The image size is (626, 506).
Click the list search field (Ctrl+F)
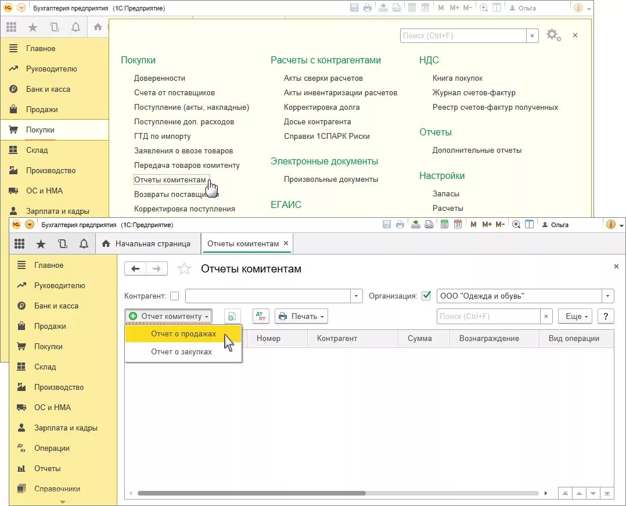489,316
